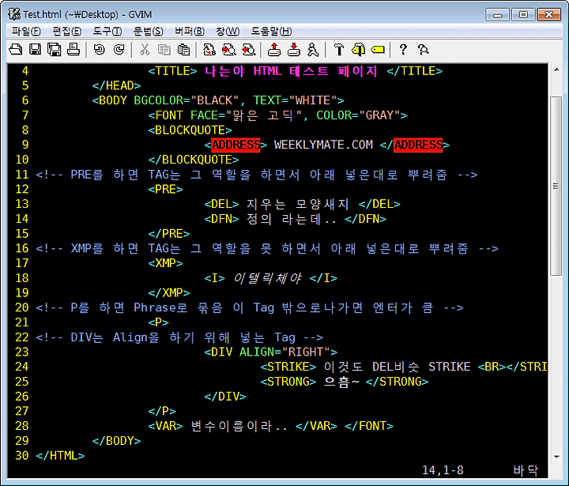
Task: Open the 도움말(H) menu
Action: [271, 31]
